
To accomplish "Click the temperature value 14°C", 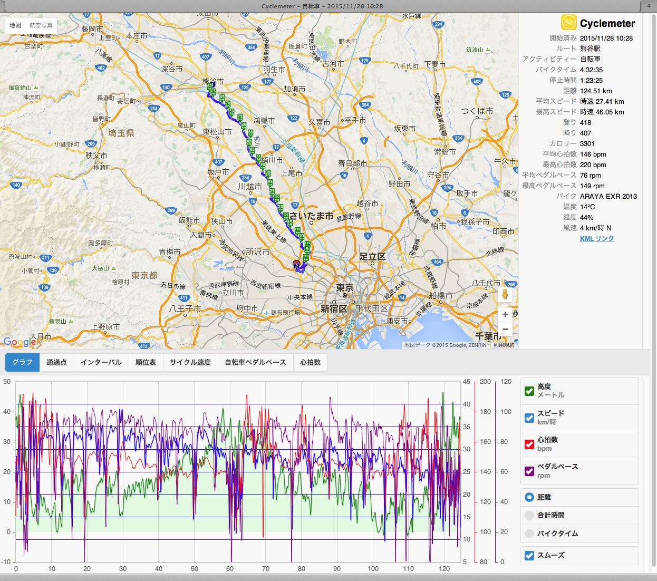I will pyautogui.click(x=587, y=207).
